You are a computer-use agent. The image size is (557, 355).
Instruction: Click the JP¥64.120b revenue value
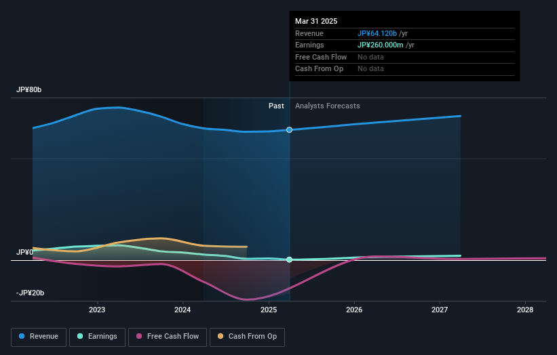(377, 33)
